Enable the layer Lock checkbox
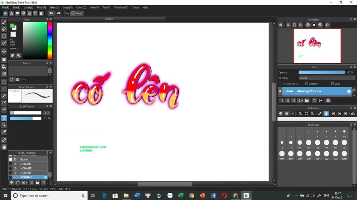 (332, 84)
